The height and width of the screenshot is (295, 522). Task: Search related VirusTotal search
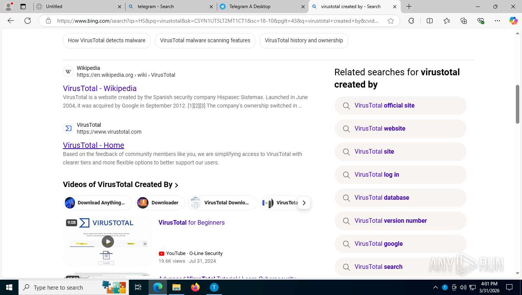pos(400,267)
